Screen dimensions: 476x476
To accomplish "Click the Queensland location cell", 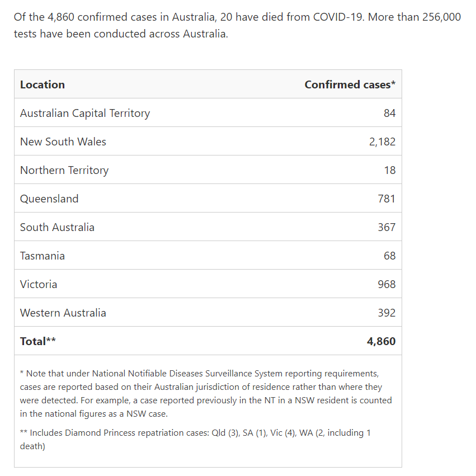I will point(49,199).
